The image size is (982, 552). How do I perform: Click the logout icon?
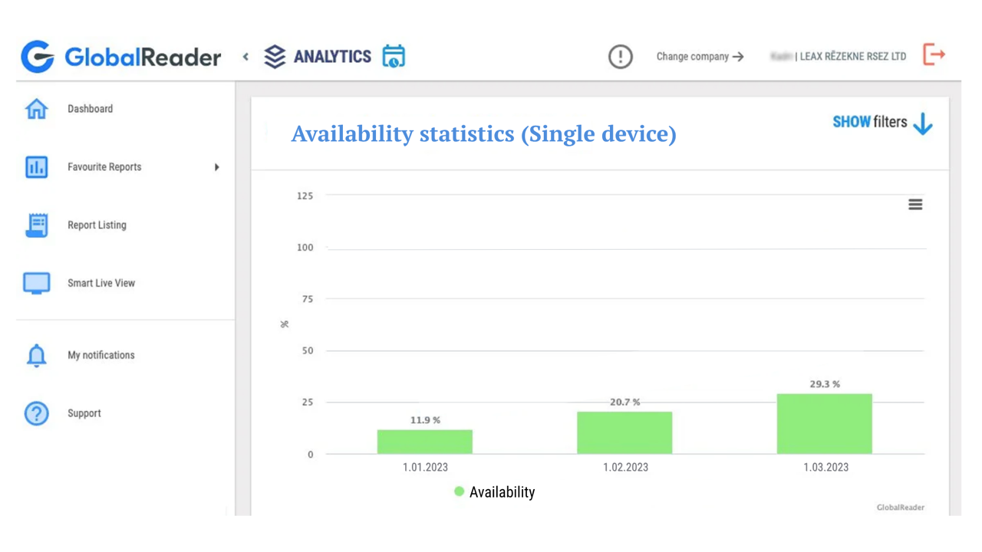934,55
